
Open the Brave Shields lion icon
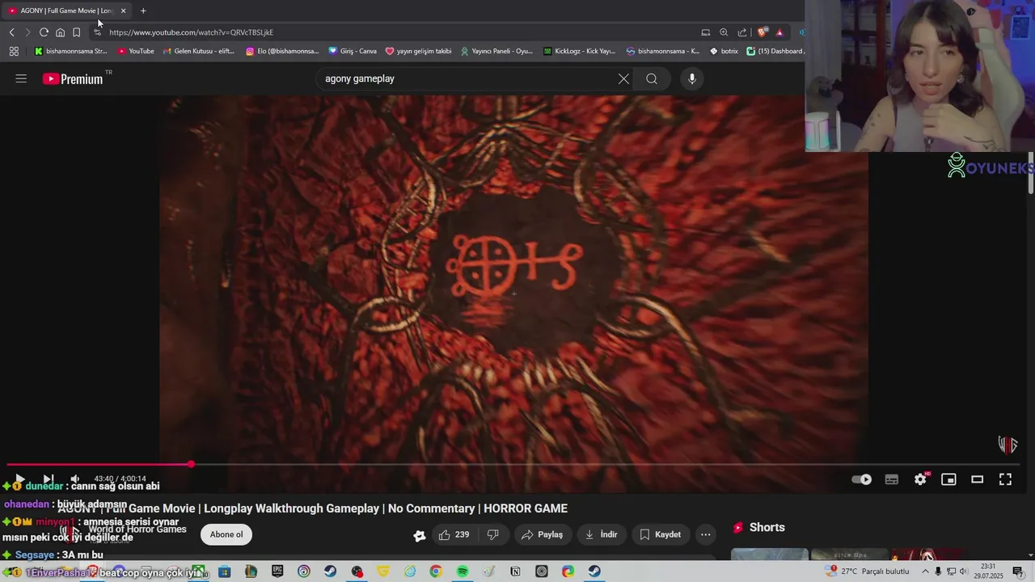(762, 32)
